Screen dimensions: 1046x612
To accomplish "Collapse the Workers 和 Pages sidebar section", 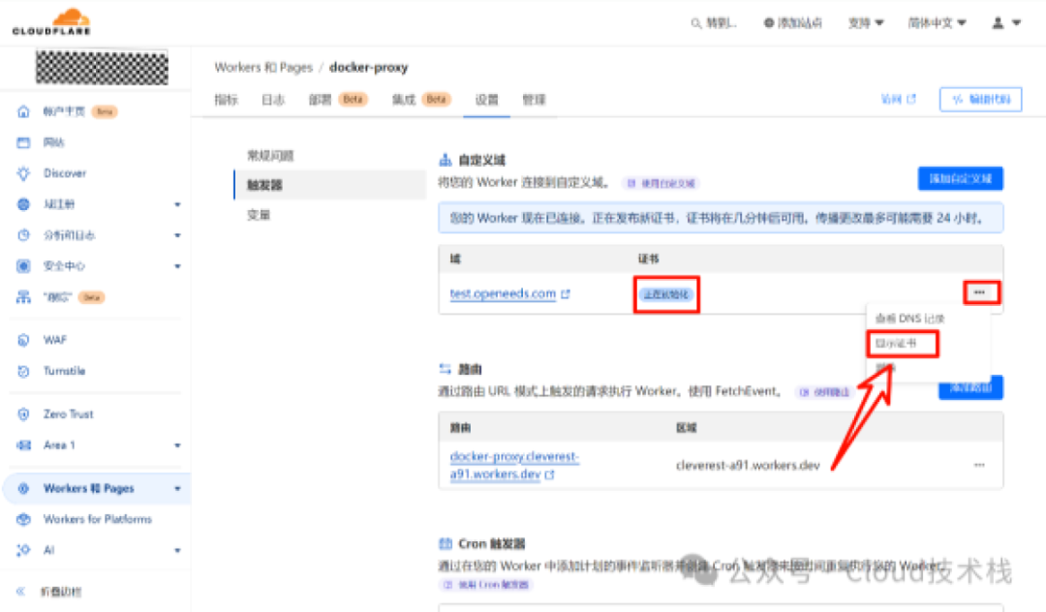I will click(177, 489).
